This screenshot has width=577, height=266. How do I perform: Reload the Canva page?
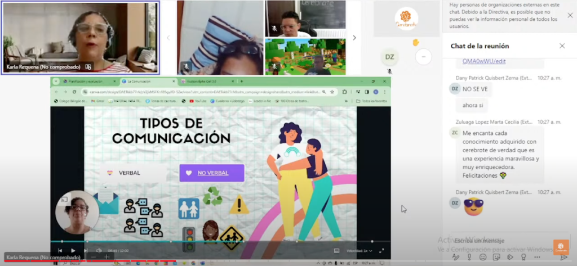pos(74,92)
